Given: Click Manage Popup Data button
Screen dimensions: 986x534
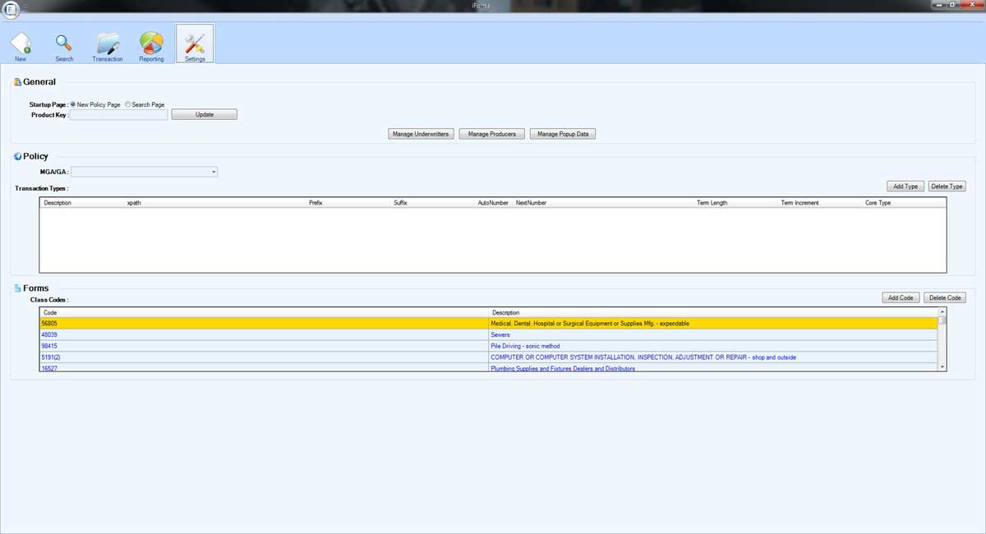Looking at the screenshot, I should [x=563, y=134].
